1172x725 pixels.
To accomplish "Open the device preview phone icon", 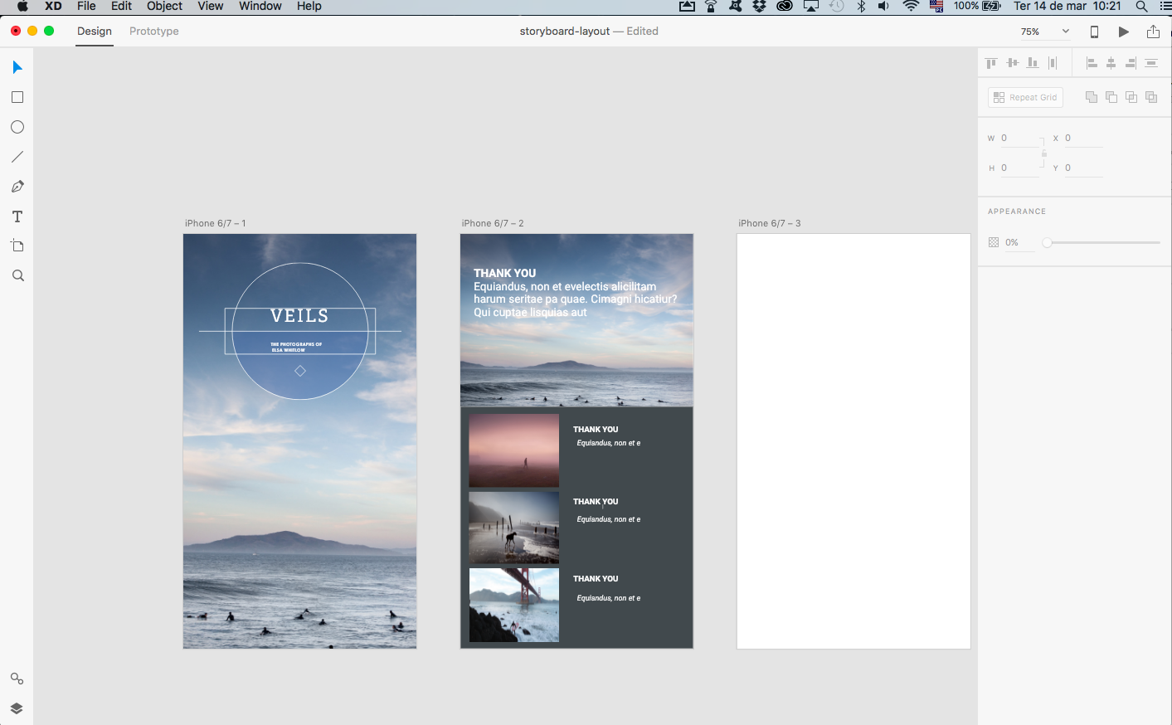I will pyautogui.click(x=1094, y=32).
